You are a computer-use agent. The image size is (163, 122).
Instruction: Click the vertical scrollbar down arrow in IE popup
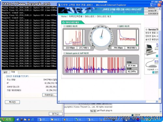point(159,99)
